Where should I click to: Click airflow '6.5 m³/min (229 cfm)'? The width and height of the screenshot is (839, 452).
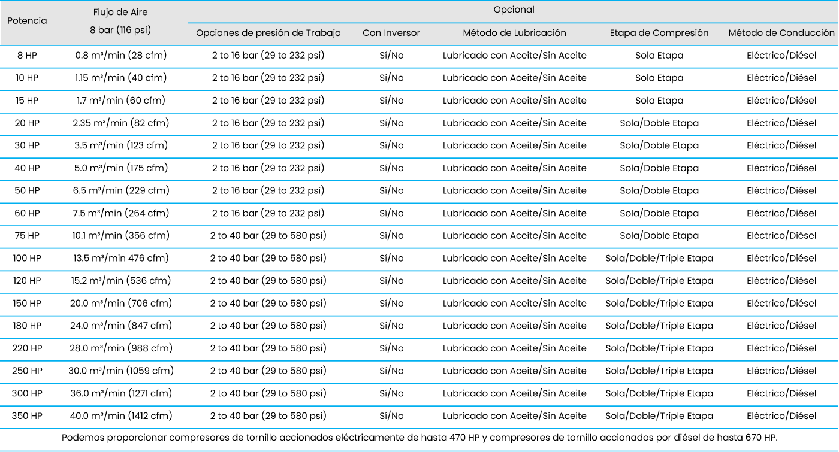click(x=121, y=190)
